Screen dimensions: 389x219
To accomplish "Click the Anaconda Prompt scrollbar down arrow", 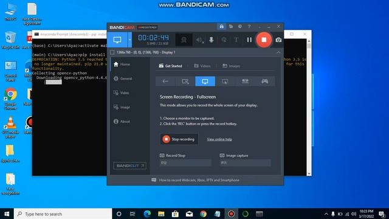I will (x=309, y=173).
